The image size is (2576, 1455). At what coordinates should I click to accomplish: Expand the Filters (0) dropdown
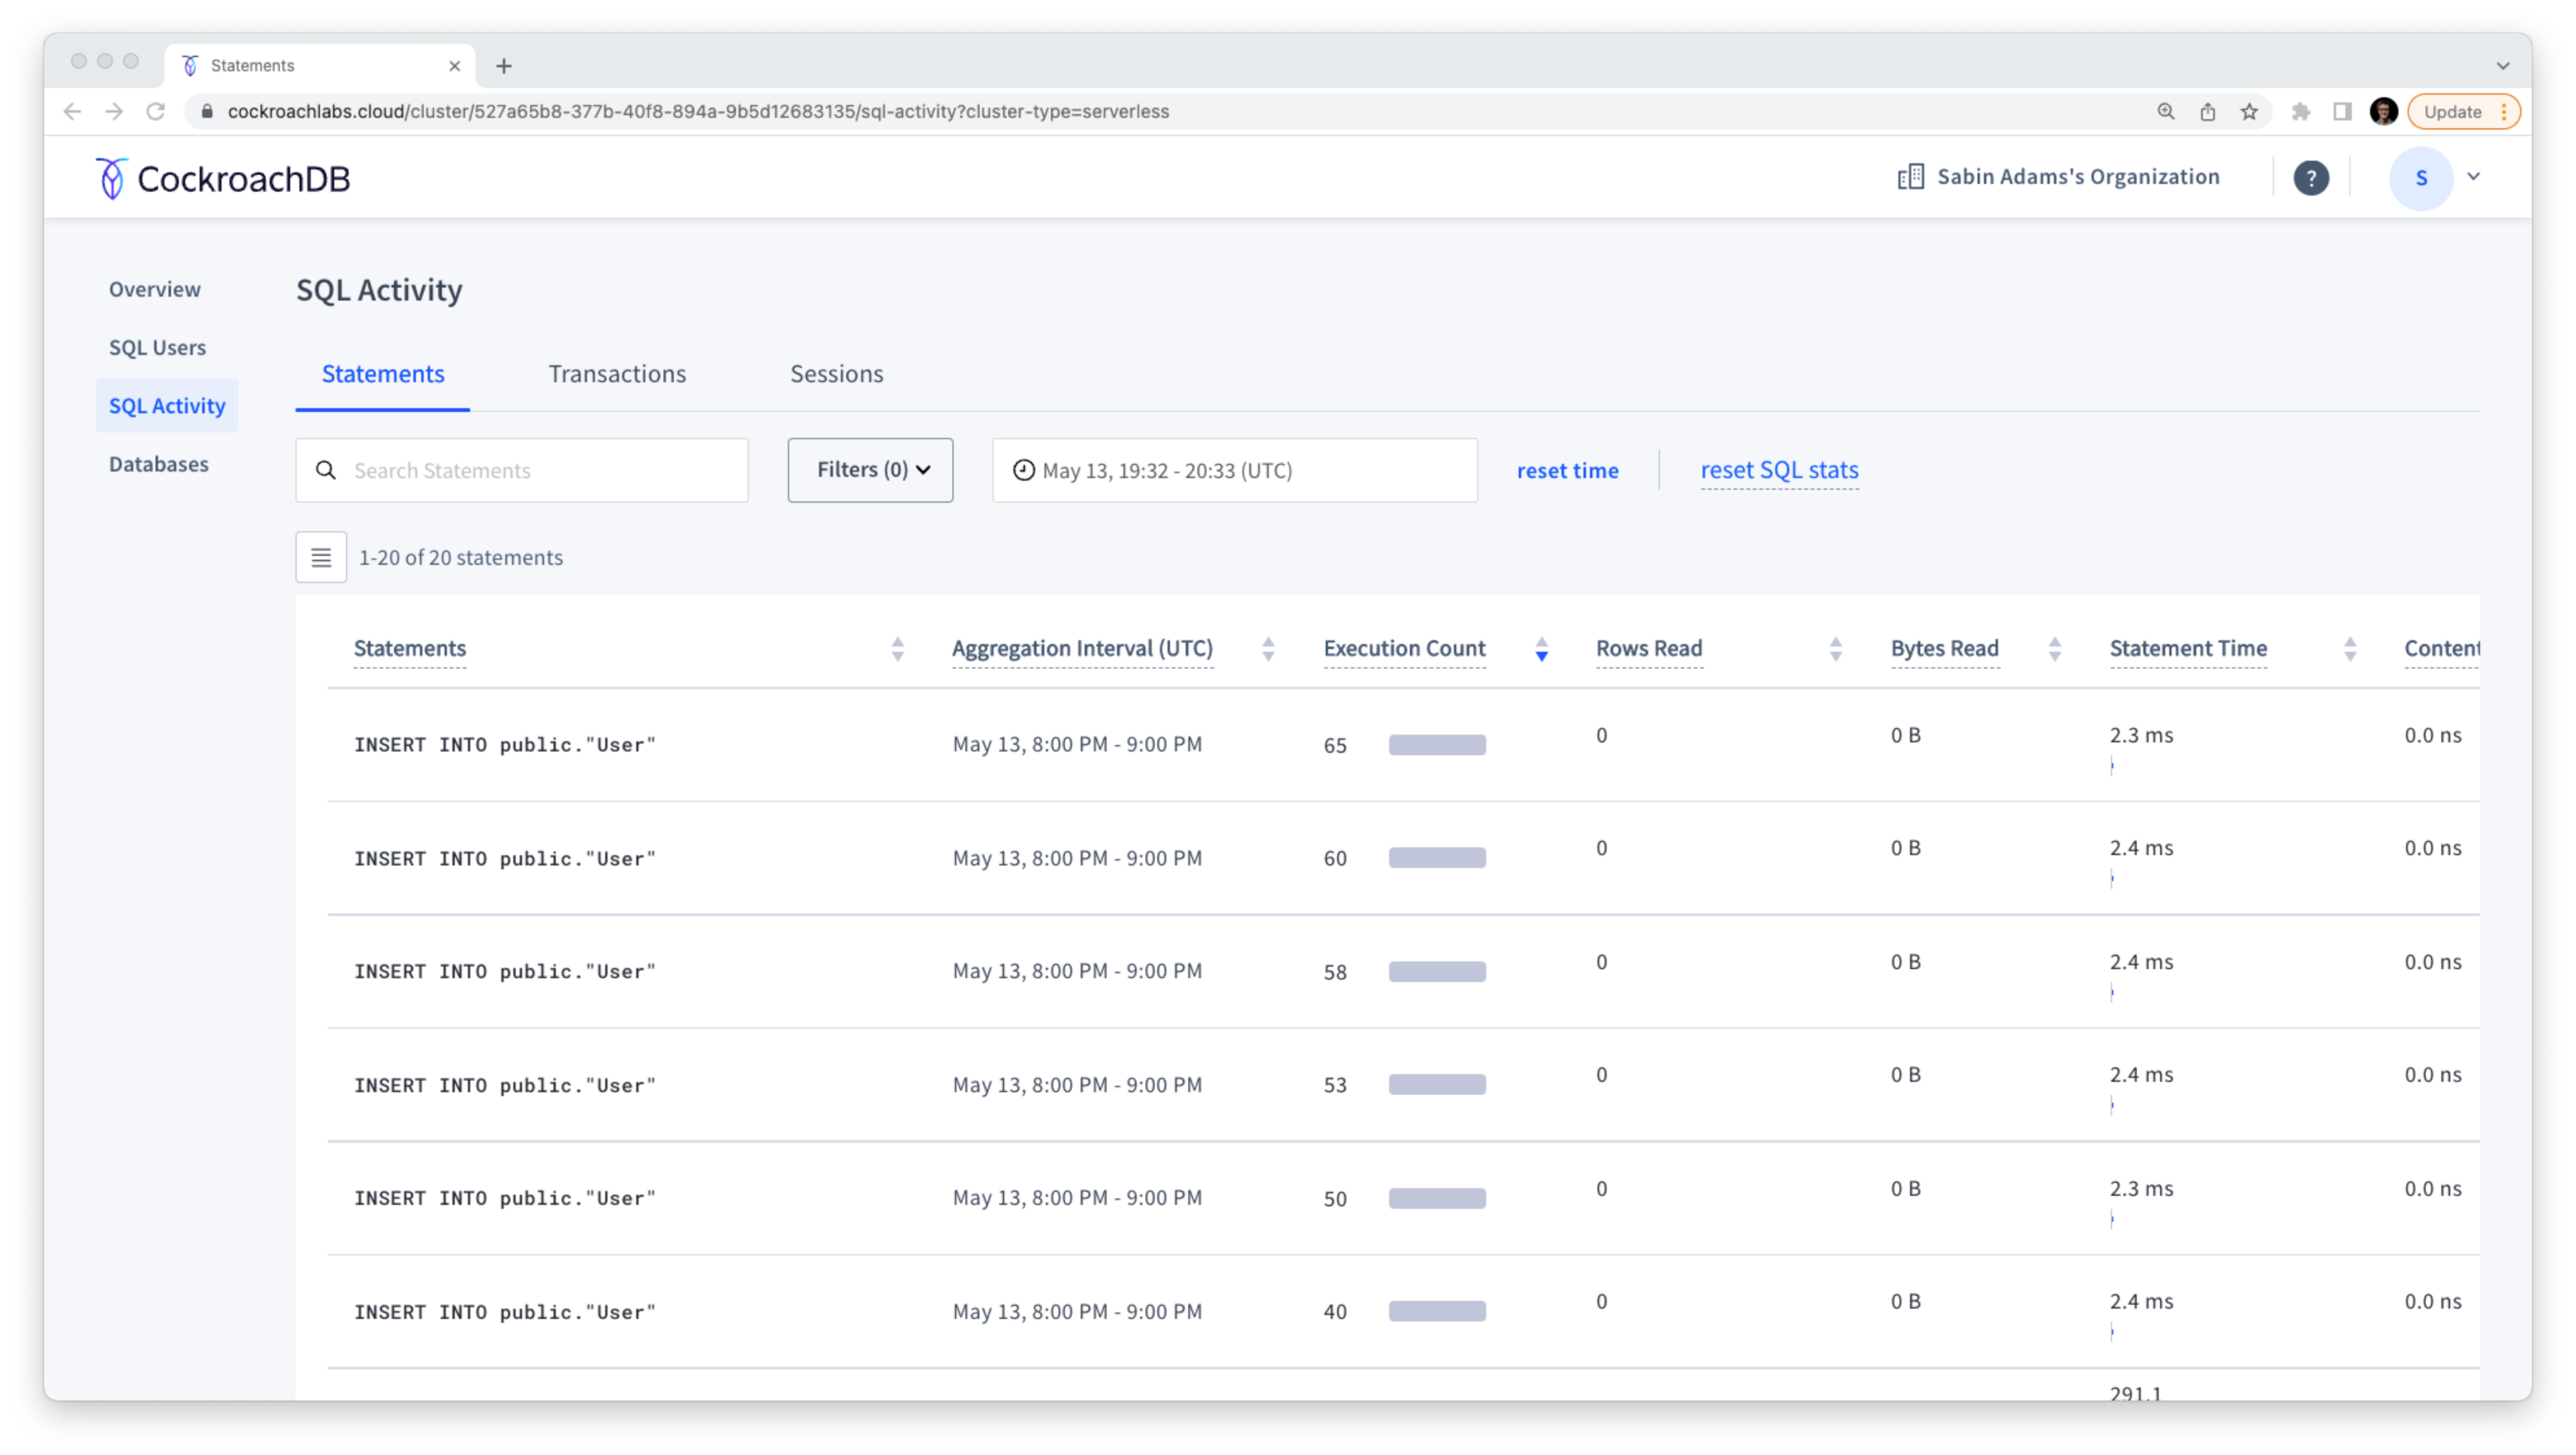pos(870,470)
